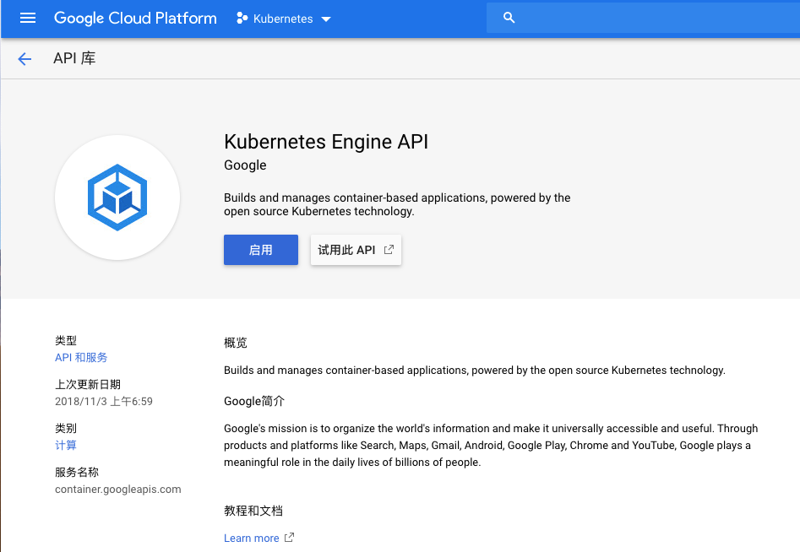The image size is (800, 552).
Task: Click the 类型 label
Action: (66, 340)
